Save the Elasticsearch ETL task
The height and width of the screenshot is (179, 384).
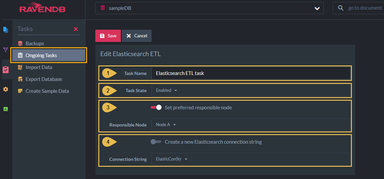click(x=108, y=36)
